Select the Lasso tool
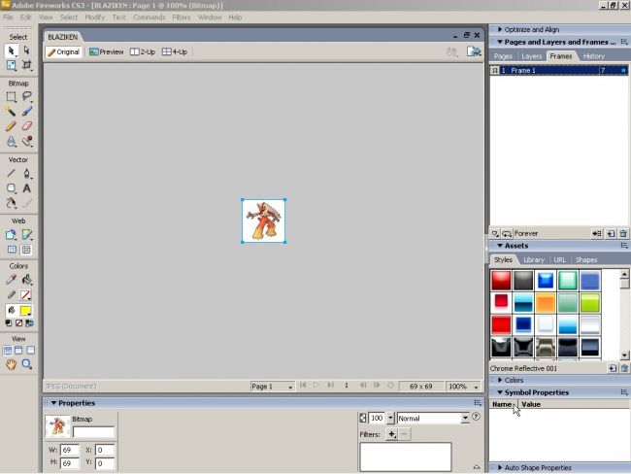631x474 pixels. (x=27, y=96)
